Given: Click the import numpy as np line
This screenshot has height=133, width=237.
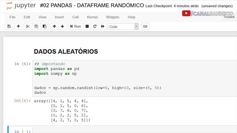Looking at the screenshot, I should click(55, 74).
